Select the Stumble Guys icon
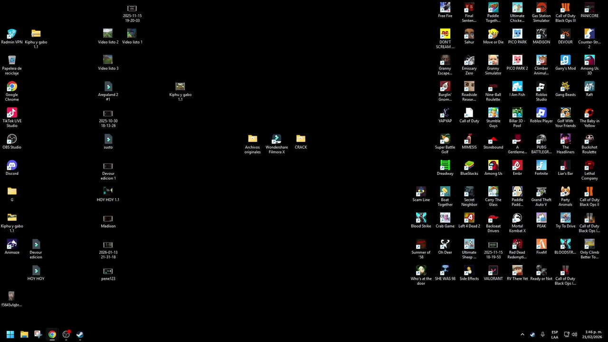This screenshot has width=608, height=342. [493, 117]
